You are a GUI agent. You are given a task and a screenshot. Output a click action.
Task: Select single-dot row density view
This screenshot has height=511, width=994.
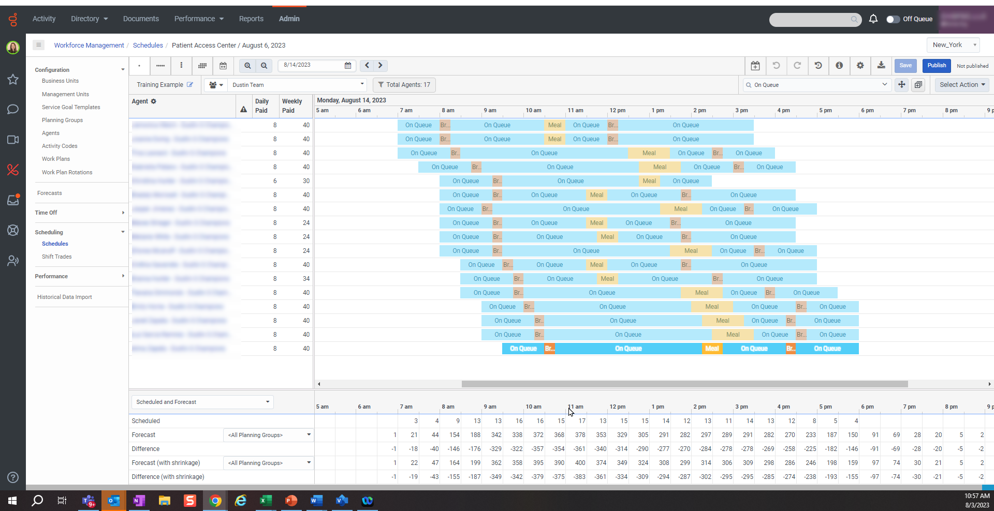pos(139,66)
